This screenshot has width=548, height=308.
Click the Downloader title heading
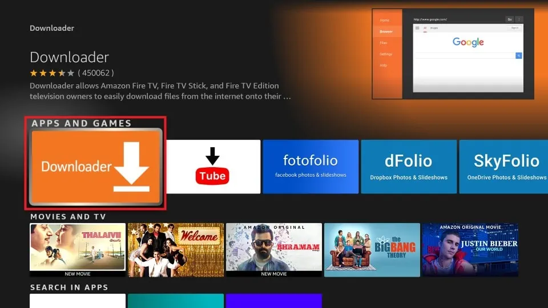[70, 57]
